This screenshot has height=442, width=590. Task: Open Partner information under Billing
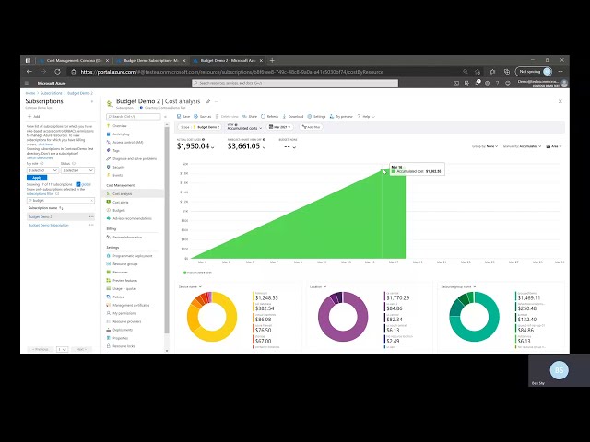pyautogui.click(x=127, y=238)
